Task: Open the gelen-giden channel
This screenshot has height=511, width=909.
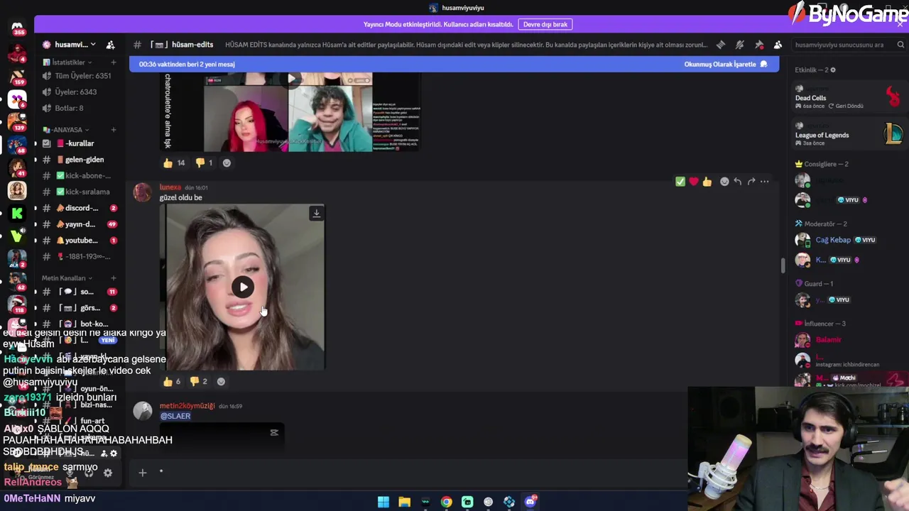Action: (78, 160)
